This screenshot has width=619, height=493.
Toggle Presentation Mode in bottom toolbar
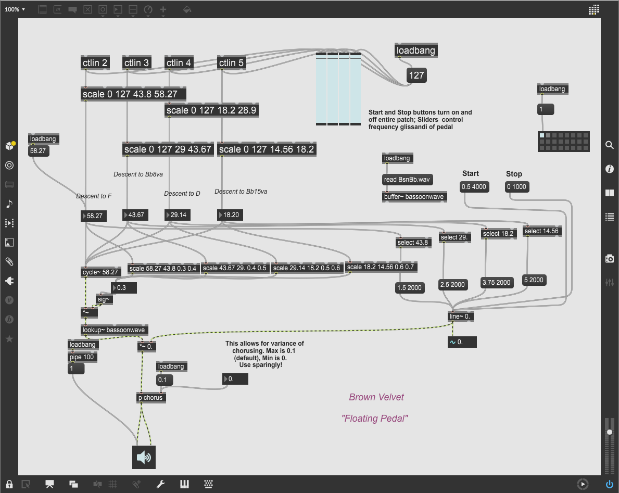click(x=49, y=484)
